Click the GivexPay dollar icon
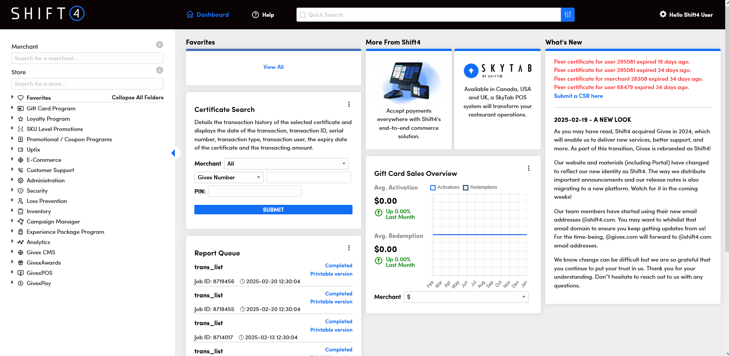This screenshot has width=729, height=356. pyautogui.click(x=21, y=283)
